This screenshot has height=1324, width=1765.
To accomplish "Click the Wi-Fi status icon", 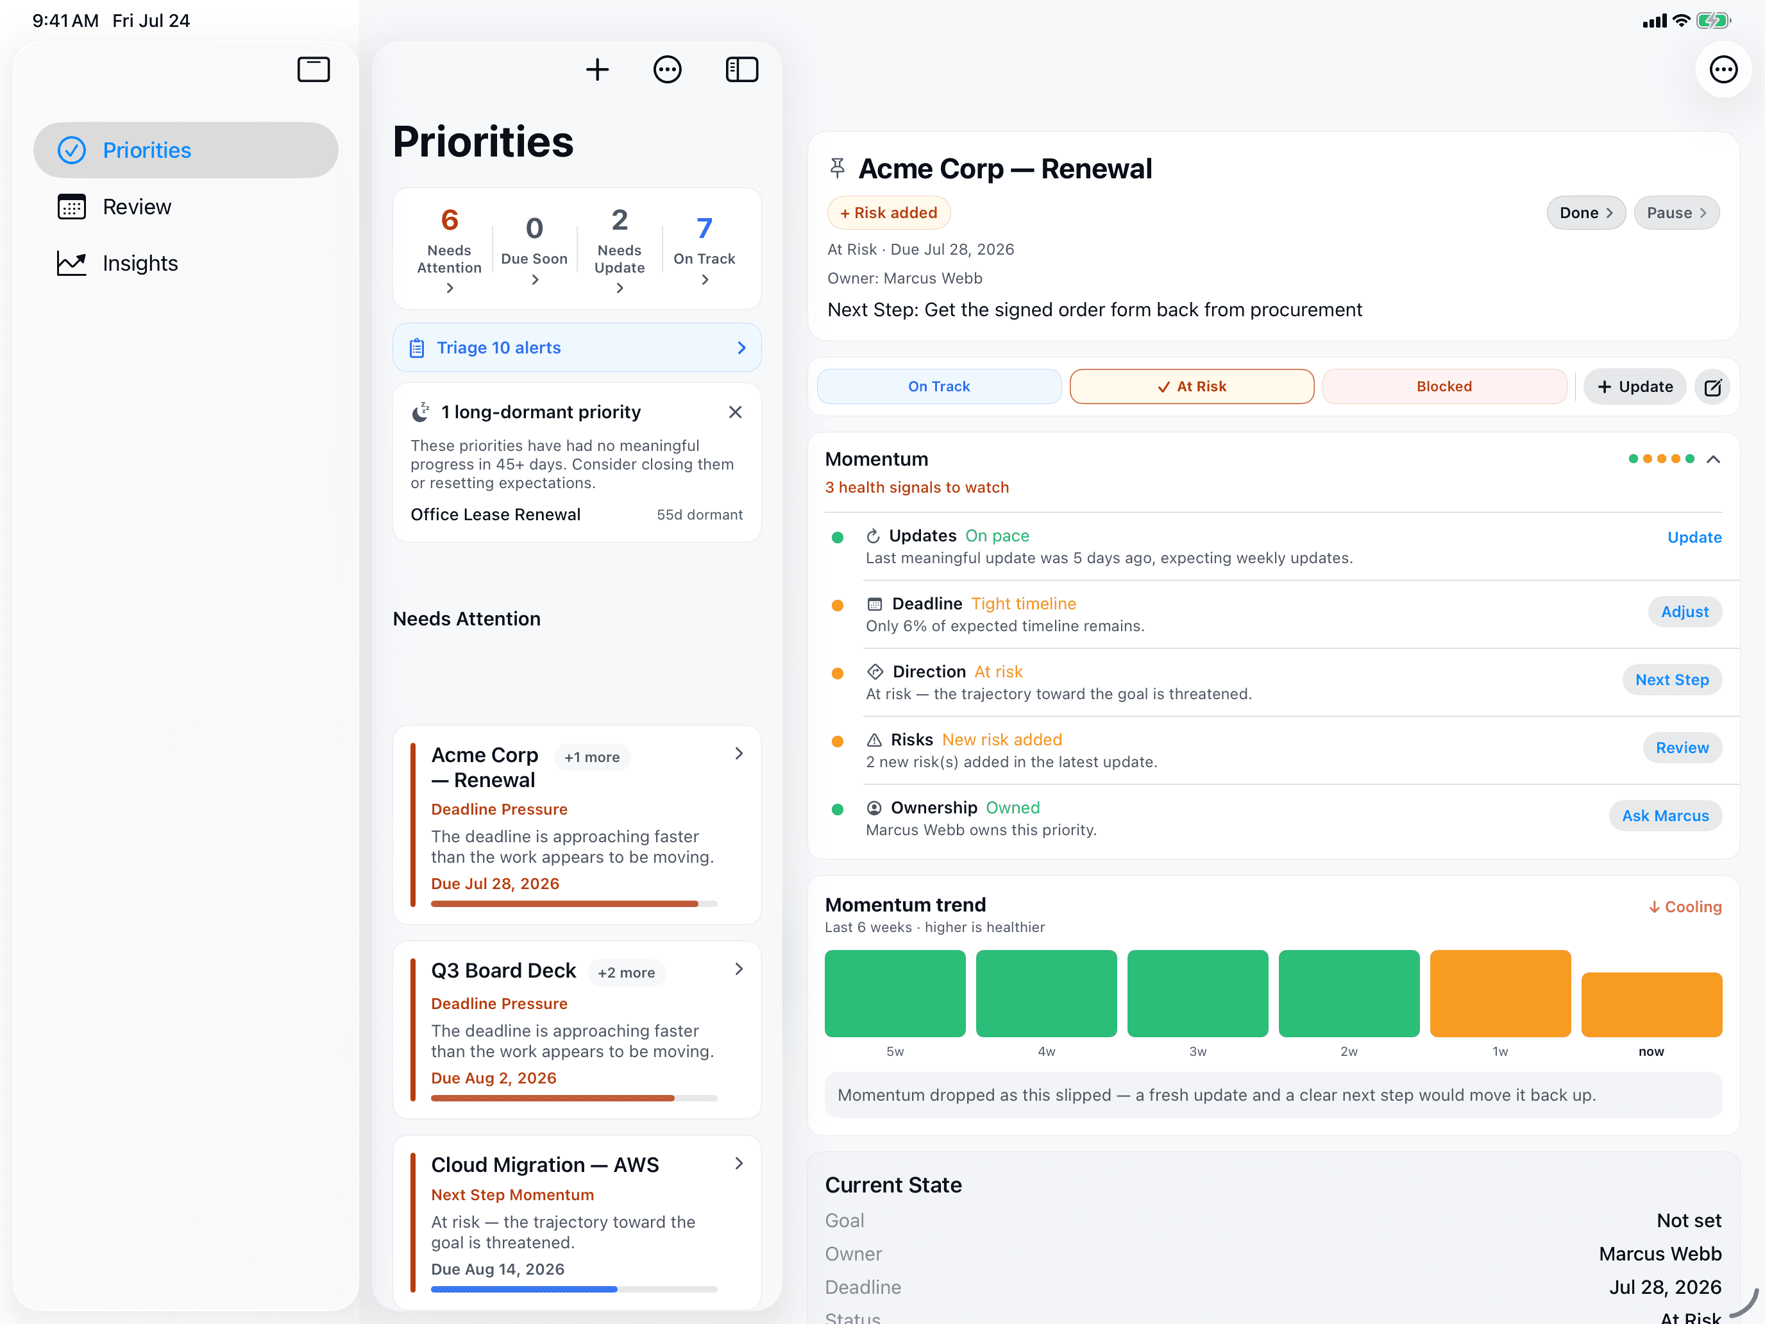I will (1681, 21).
